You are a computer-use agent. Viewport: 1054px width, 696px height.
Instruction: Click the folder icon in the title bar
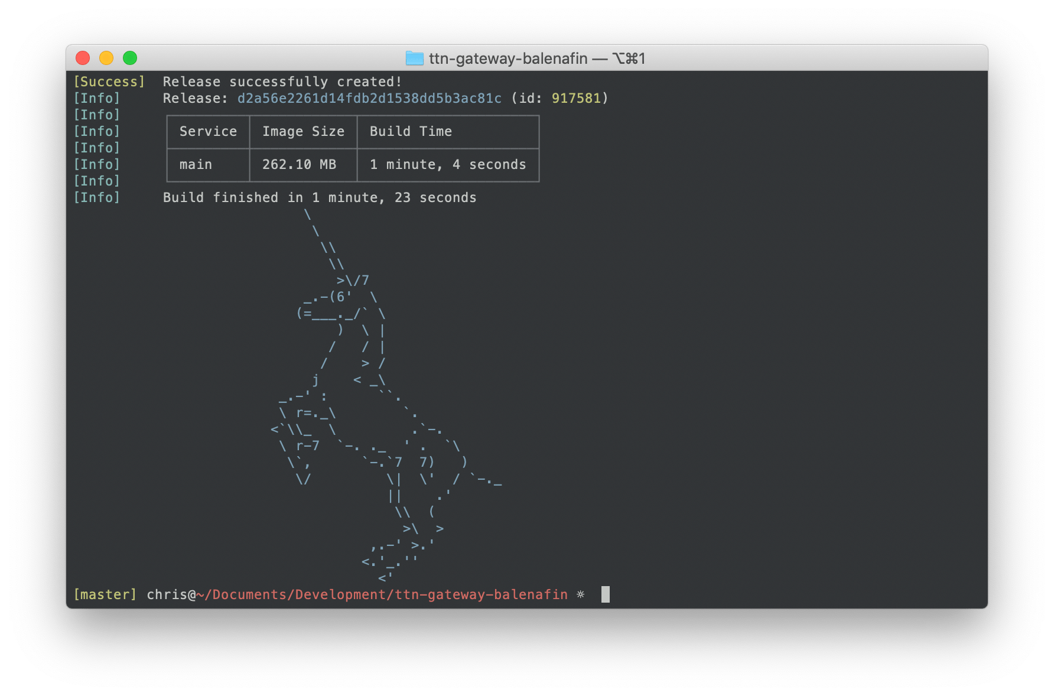pyautogui.click(x=415, y=58)
